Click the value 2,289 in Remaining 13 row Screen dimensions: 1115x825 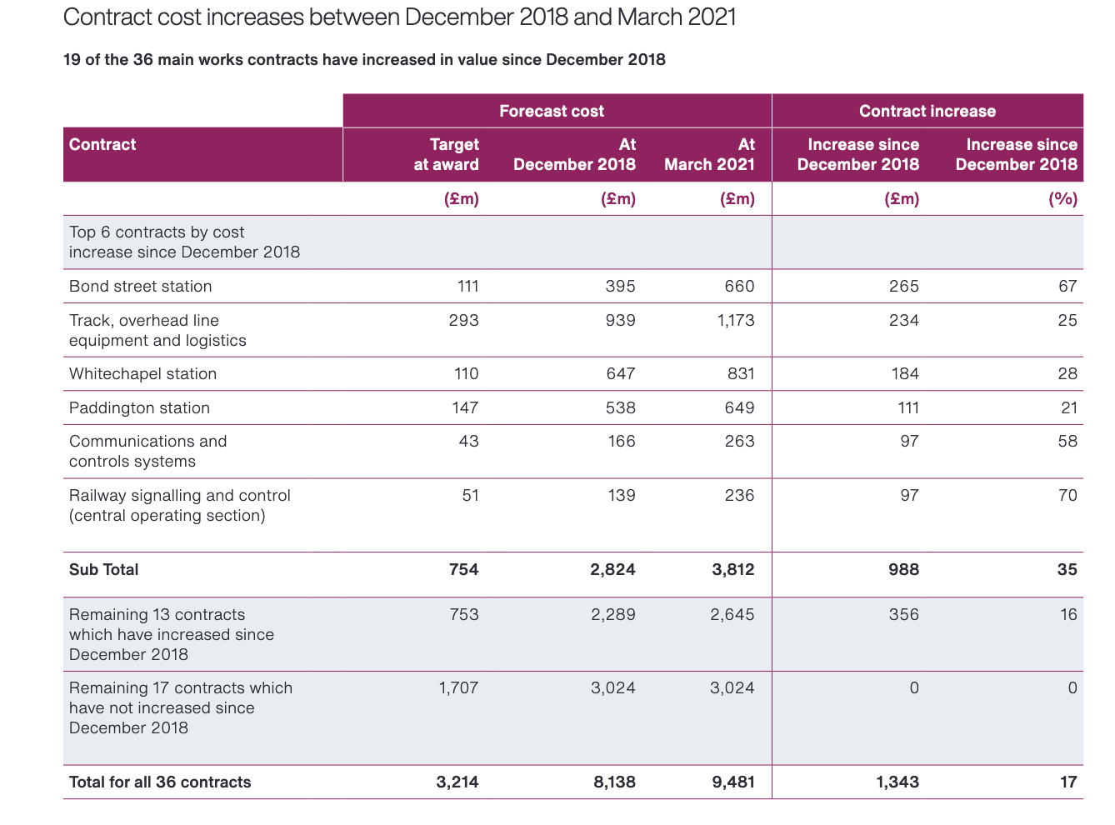[x=613, y=614]
